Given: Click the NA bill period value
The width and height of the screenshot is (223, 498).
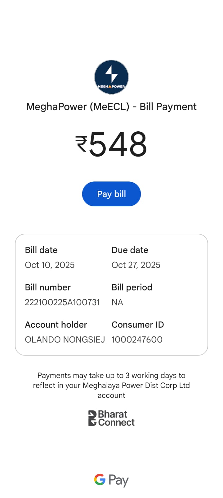Looking at the screenshot, I should pos(117,302).
